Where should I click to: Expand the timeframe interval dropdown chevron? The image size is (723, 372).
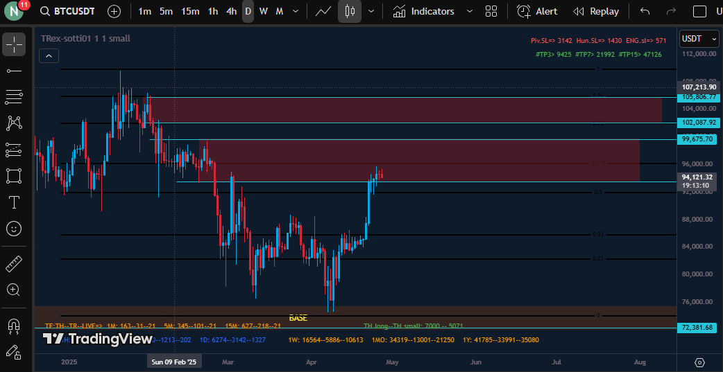(297, 12)
